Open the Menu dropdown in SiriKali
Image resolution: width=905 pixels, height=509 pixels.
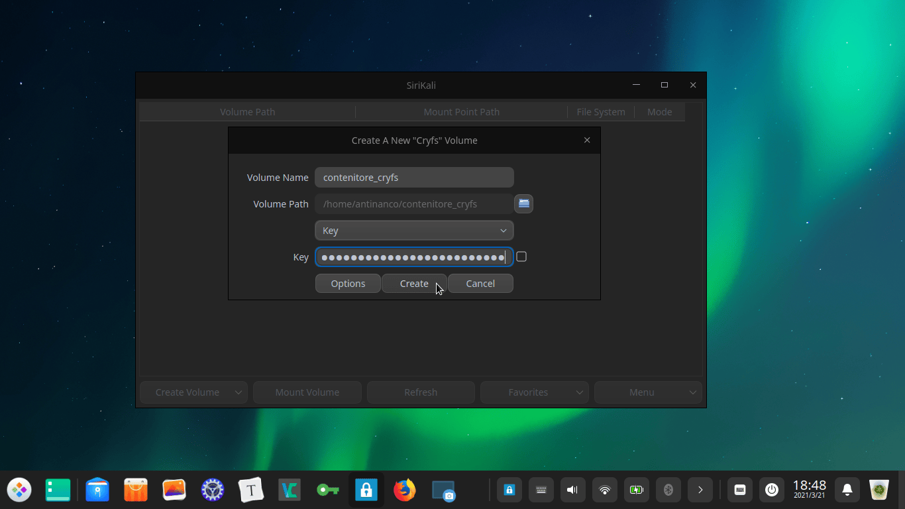pos(648,392)
